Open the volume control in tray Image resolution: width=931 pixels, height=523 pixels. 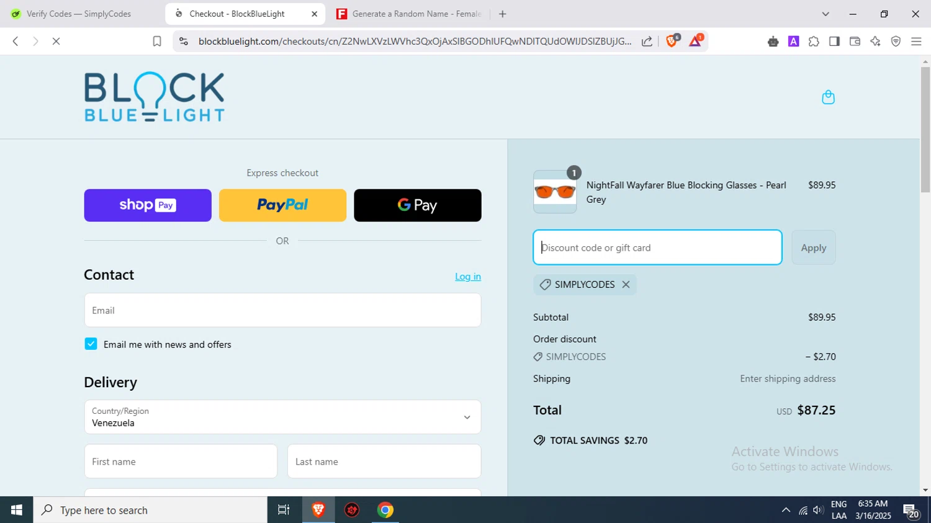tap(819, 510)
